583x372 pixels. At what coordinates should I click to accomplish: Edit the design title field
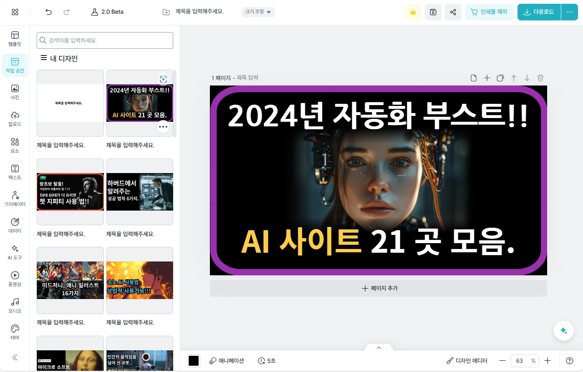click(199, 12)
